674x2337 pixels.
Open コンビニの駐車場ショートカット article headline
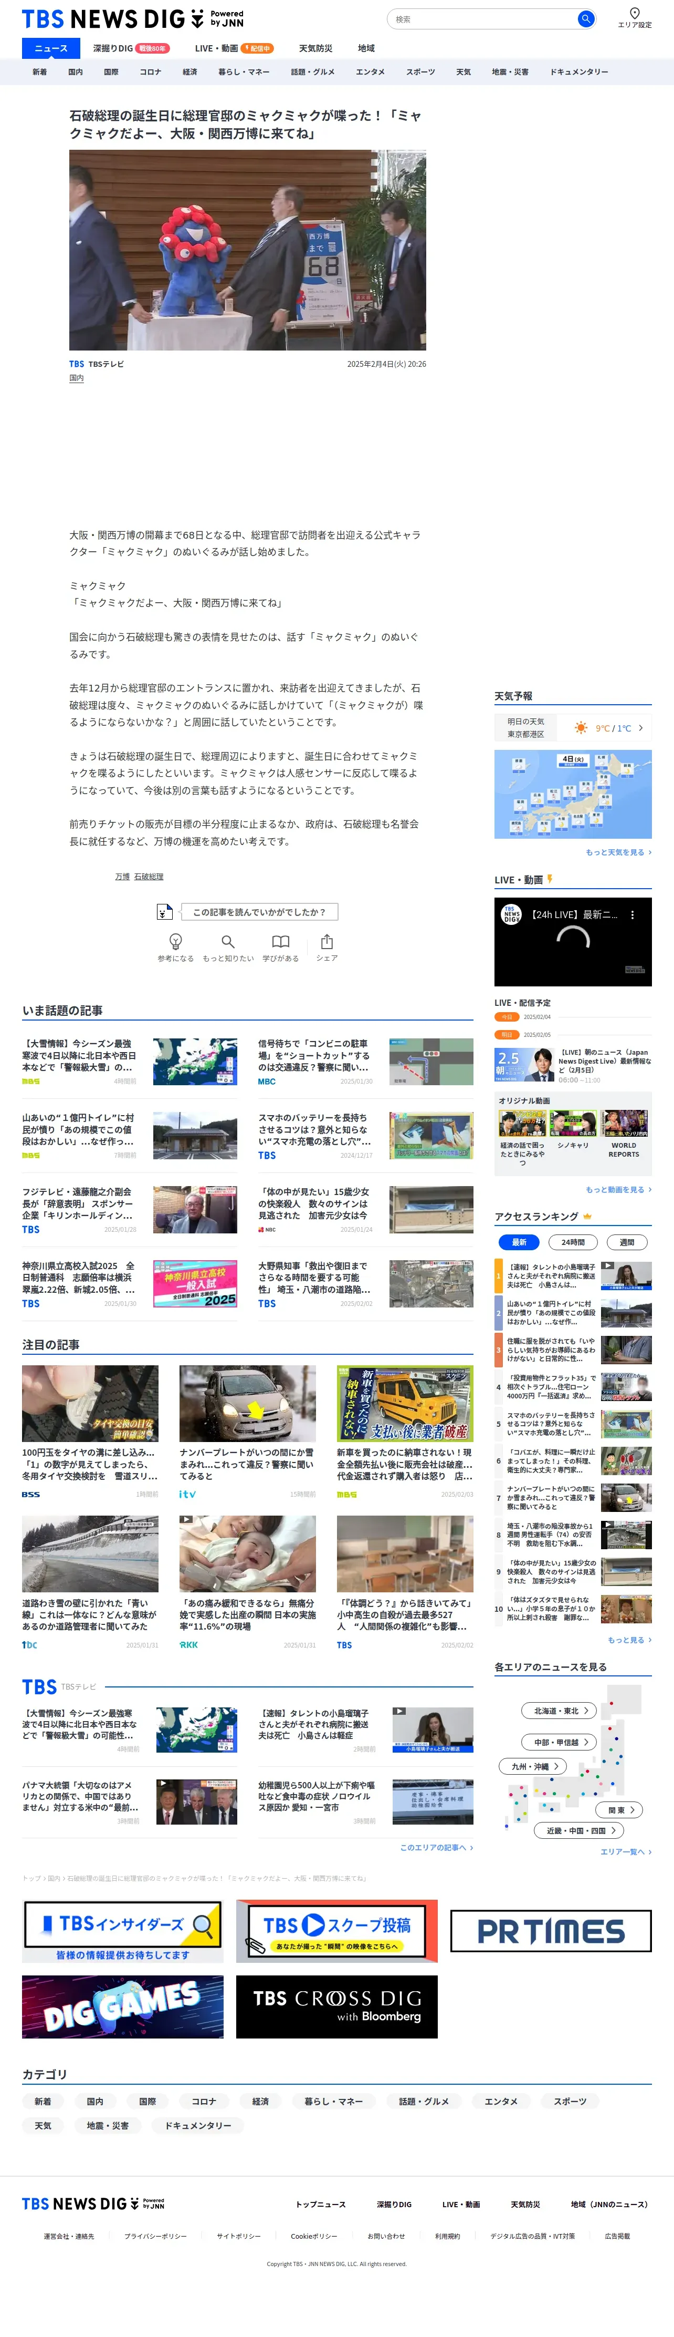pos(313,1055)
